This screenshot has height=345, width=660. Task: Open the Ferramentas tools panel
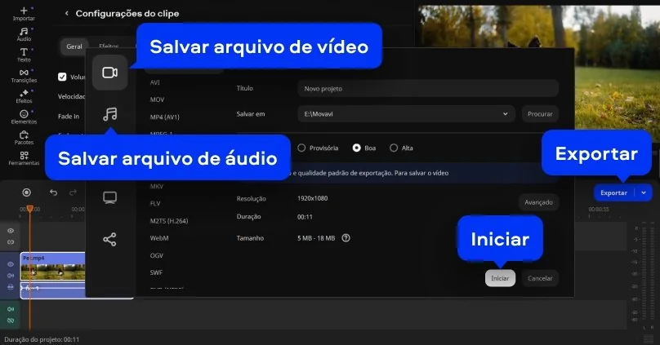click(24, 158)
